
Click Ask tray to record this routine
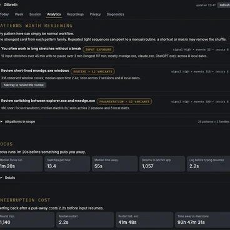(x=24, y=85)
